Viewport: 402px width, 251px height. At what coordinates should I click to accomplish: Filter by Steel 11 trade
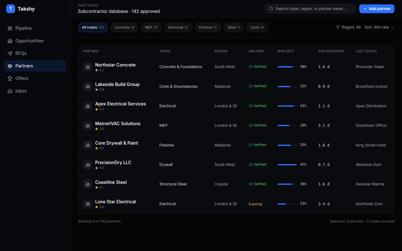click(x=234, y=27)
